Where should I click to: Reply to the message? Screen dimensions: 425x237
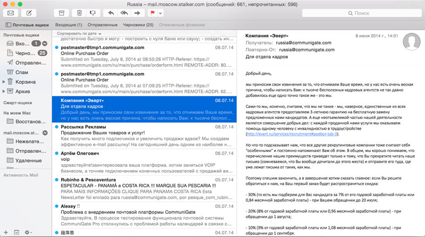(111, 13)
